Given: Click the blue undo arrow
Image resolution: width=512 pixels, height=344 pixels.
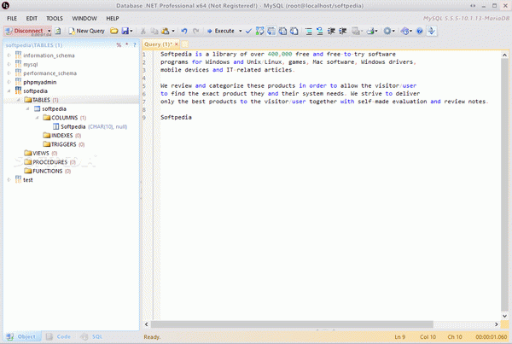Looking at the screenshot, I should tap(184, 31).
